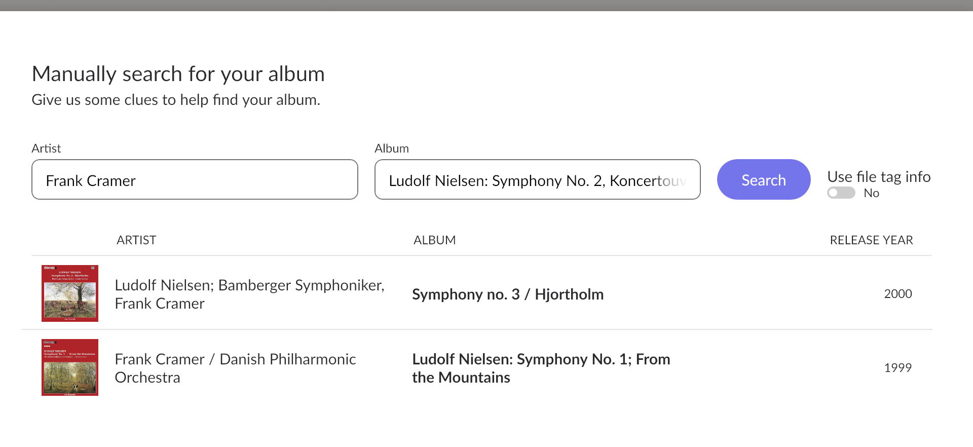Choose Ludolf Nielsen; Bamberger Symphoniker artist entry
Viewport: 973px width, 447px height.
(250, 294)
